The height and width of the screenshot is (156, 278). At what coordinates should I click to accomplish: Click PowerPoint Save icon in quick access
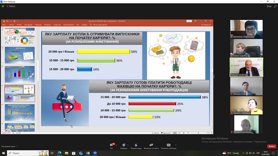coord(4,21)
